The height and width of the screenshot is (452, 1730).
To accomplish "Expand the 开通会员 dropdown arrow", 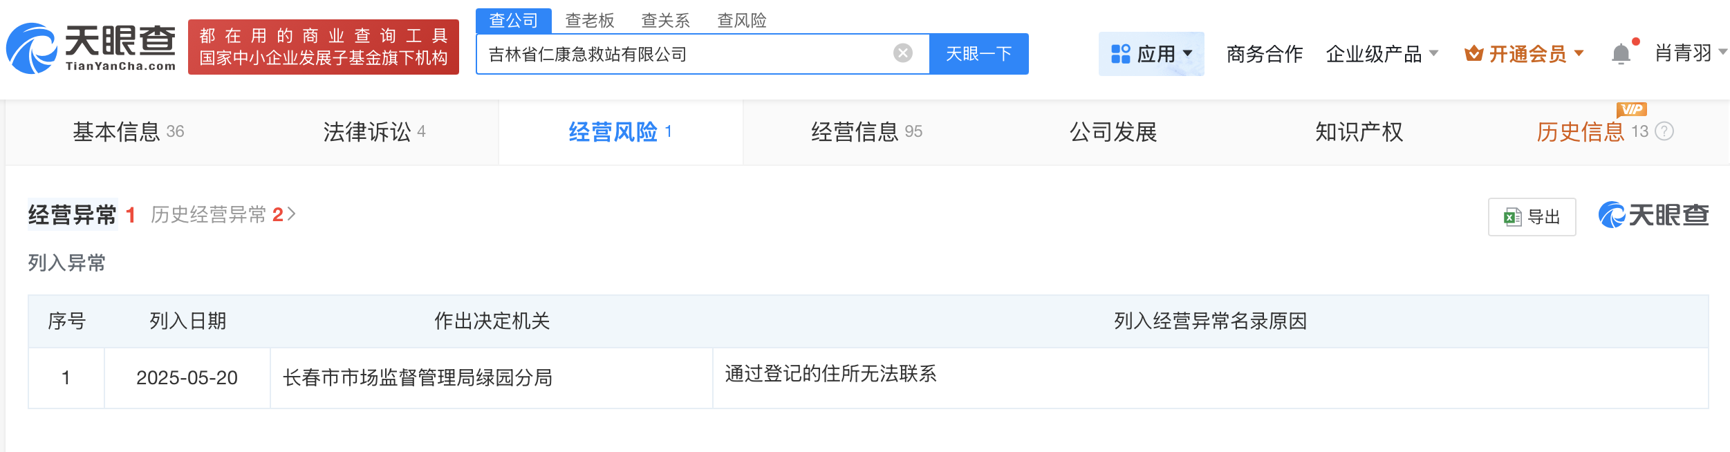I will tap(1579, 53).
